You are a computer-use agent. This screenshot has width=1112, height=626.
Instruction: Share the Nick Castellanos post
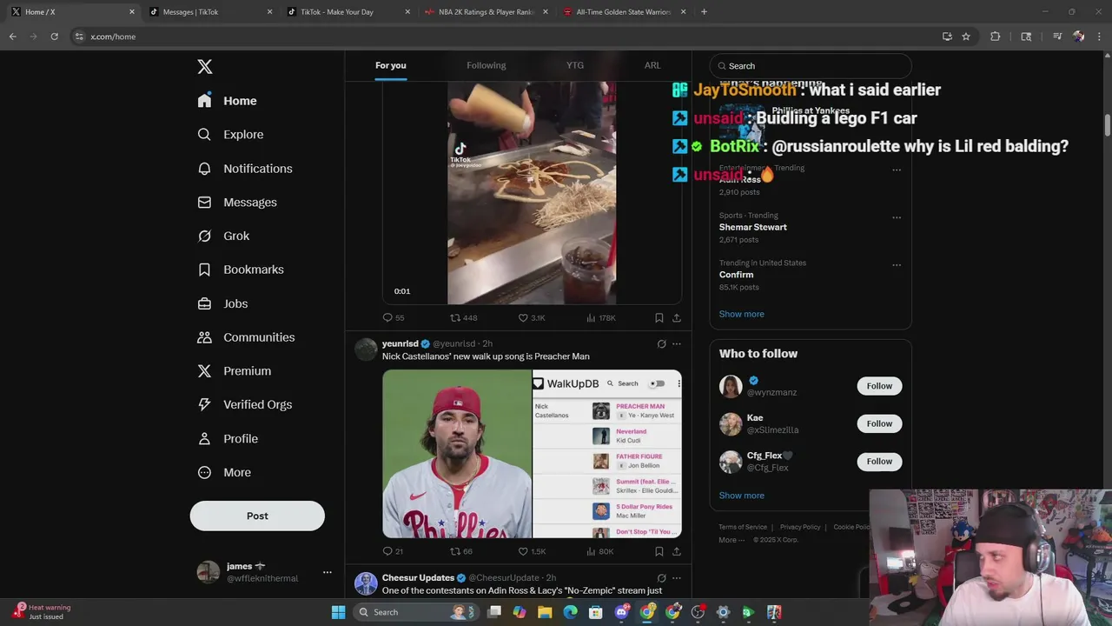[677, 551]
